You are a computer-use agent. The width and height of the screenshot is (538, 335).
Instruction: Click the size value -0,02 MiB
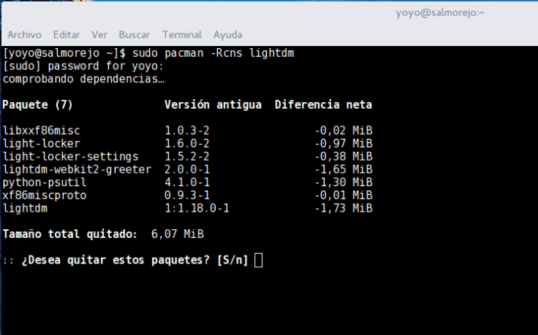(344, 131)
